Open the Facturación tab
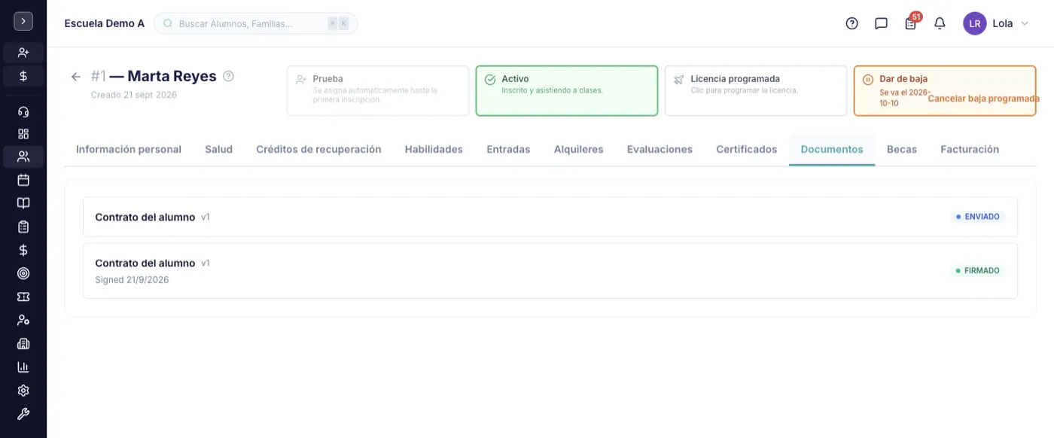Screen dimensions: 1054x438 970,149
